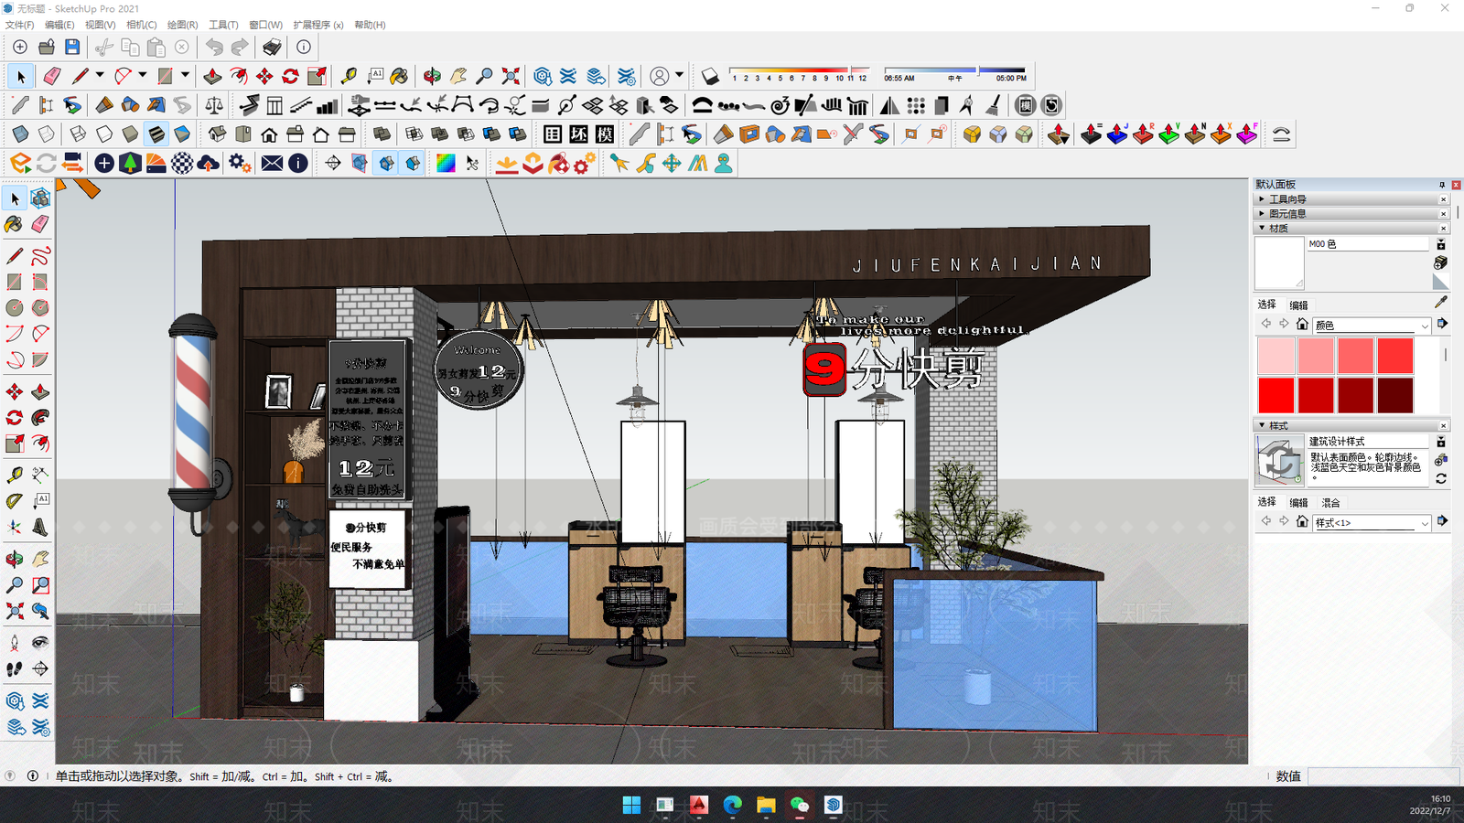Select the Tape Measure tool
Viewport: 1464px width, 823px height.
point(15,475)
